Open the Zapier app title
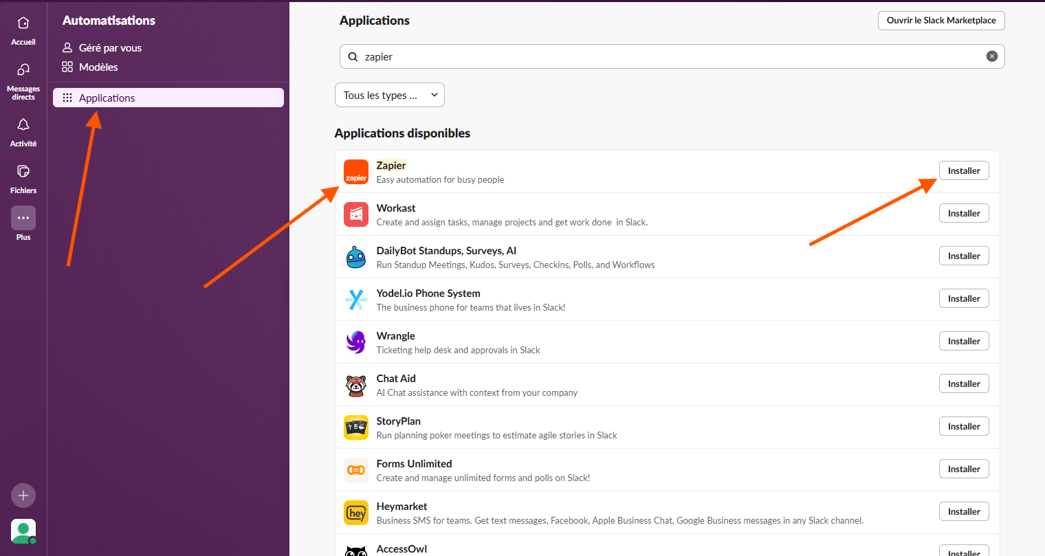The width and height of the screenshot is (1045, 556). (391, 166)
